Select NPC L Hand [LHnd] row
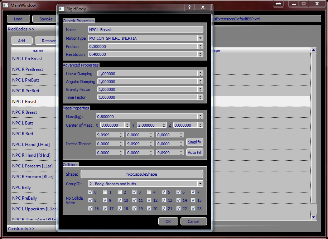 [x=31, y=145]
